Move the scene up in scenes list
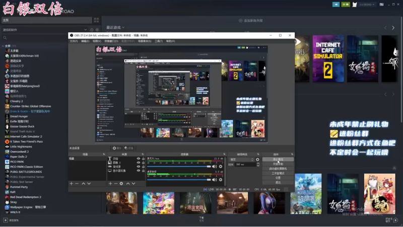The height and width of the screenshot is (227, 403). point(83,184)
